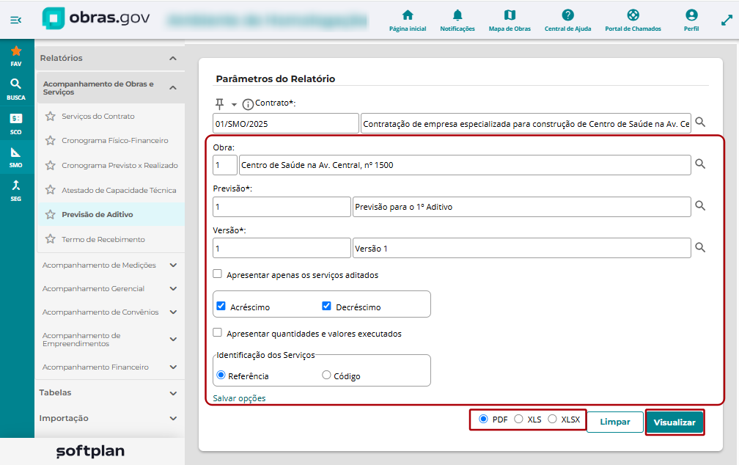Screen dimensions: 739x465
Task: Check Apresentar apenas os serviços aditados
Action: (x=217, y=274)
